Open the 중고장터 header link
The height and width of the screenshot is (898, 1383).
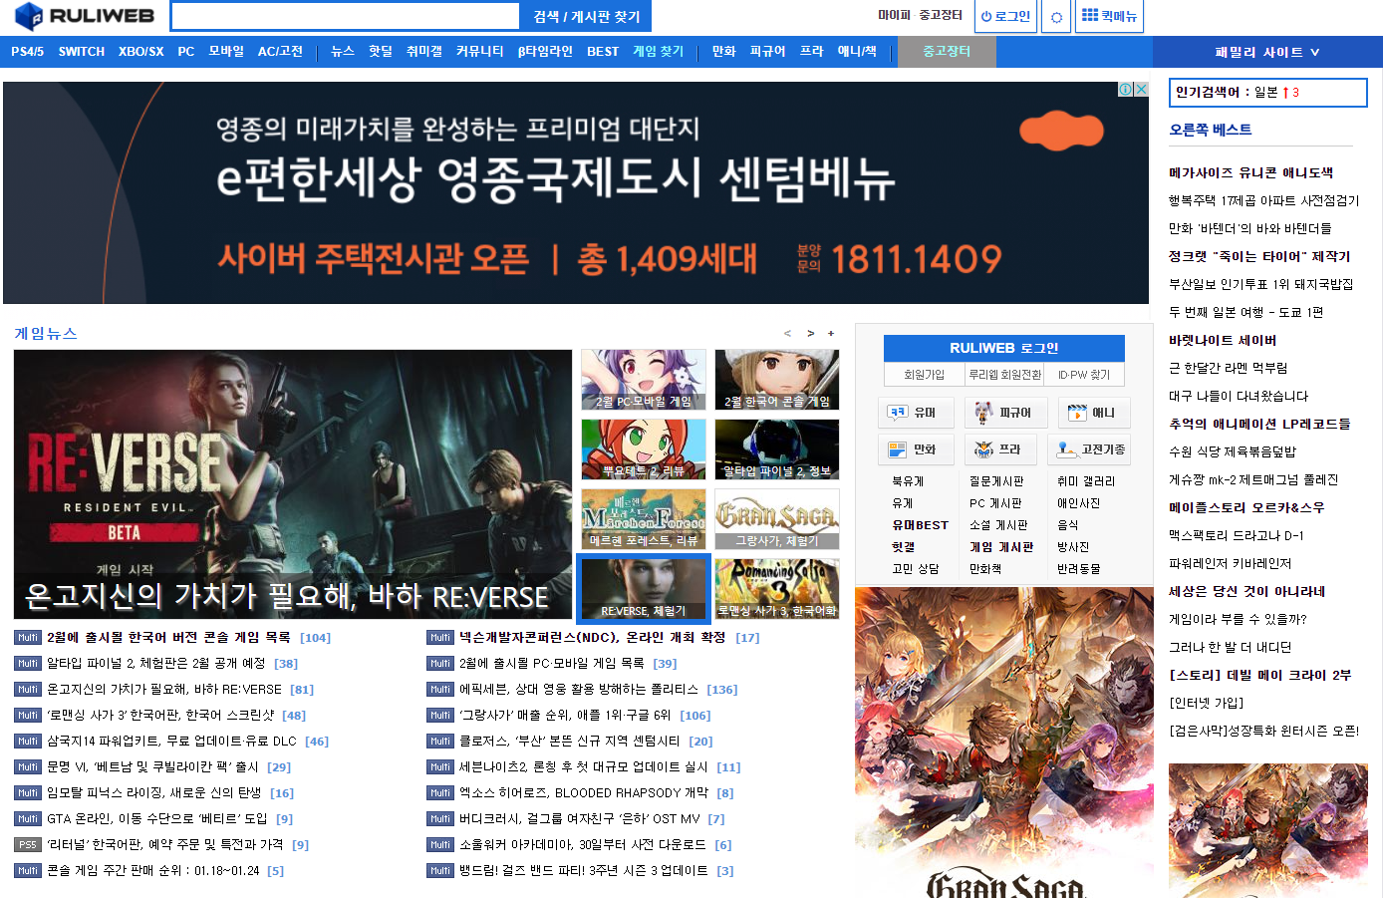click(941, 15)
